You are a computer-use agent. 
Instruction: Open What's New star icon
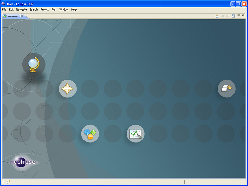pyautogui.click(x=67, y=89)
